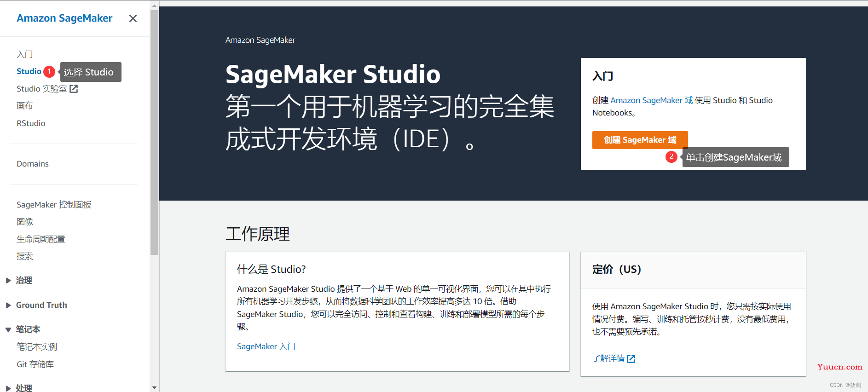868x392 pixels.
Task: Click the sidebar vertical scrollbar thumb
Action: pos(154,133)
